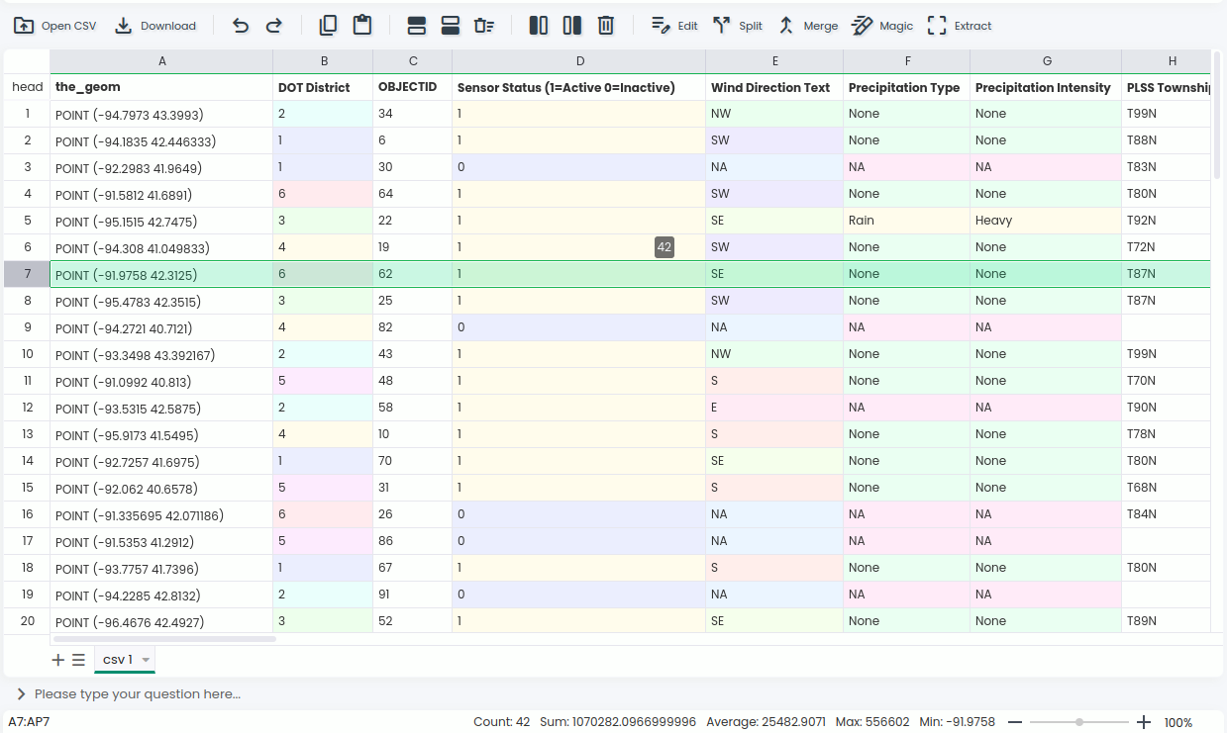Viewport: 1227px width, 733px height.
Task: Click the Open CSV button
Action: click(x=54, y=26)
